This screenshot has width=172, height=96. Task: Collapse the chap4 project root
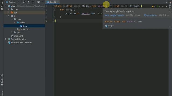pyautogui.click(x=6, y=6)
